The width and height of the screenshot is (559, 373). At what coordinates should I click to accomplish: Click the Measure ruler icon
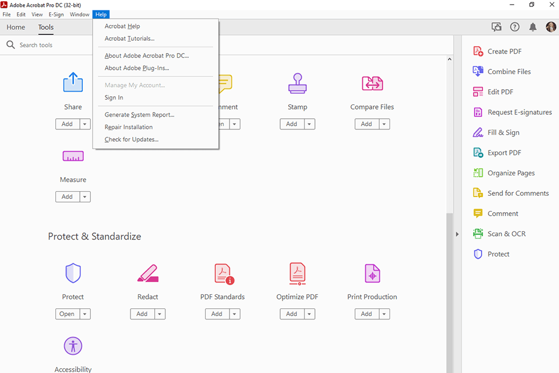point(73,156)
